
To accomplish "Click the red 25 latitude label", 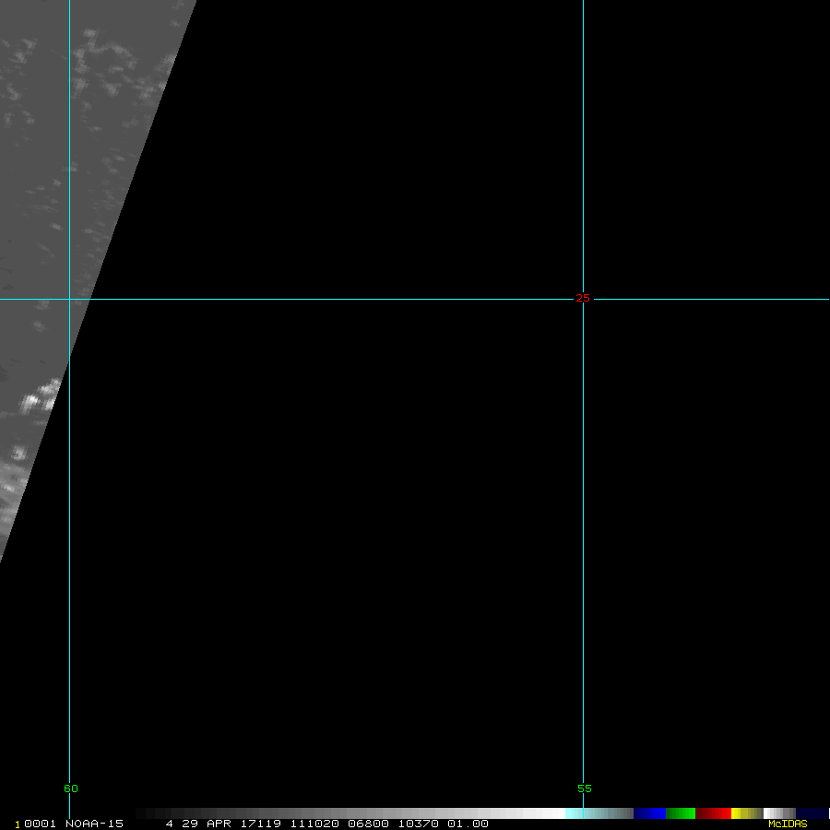I will coord(583,298).
